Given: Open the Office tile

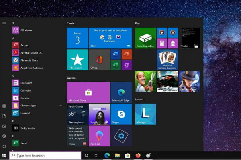Looking at the screenshot, I should click(99, 60).
